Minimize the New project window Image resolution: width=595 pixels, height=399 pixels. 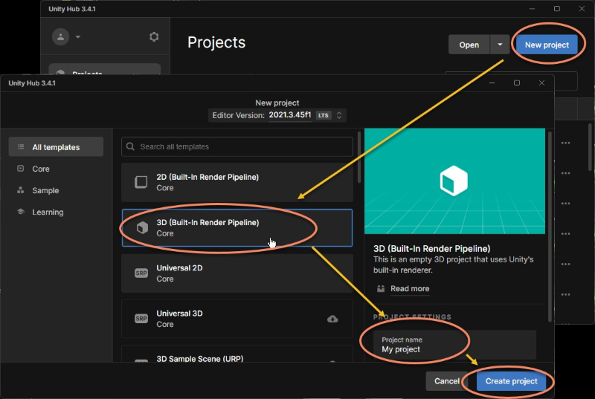(x=492, y=82)
